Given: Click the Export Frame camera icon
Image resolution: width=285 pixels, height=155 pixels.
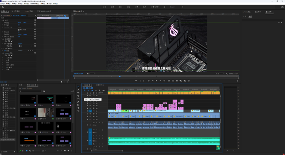Looking at the screenshot, I should [177, 81].
